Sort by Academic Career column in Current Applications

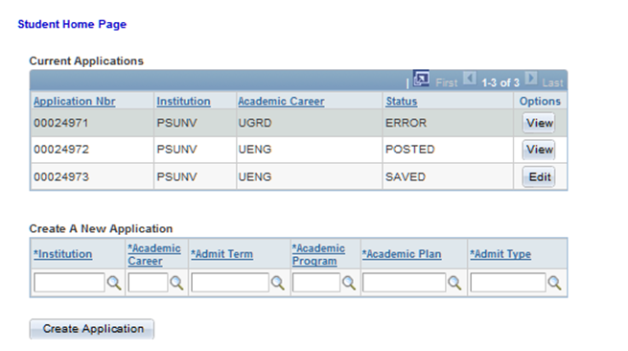pos(281,102)
